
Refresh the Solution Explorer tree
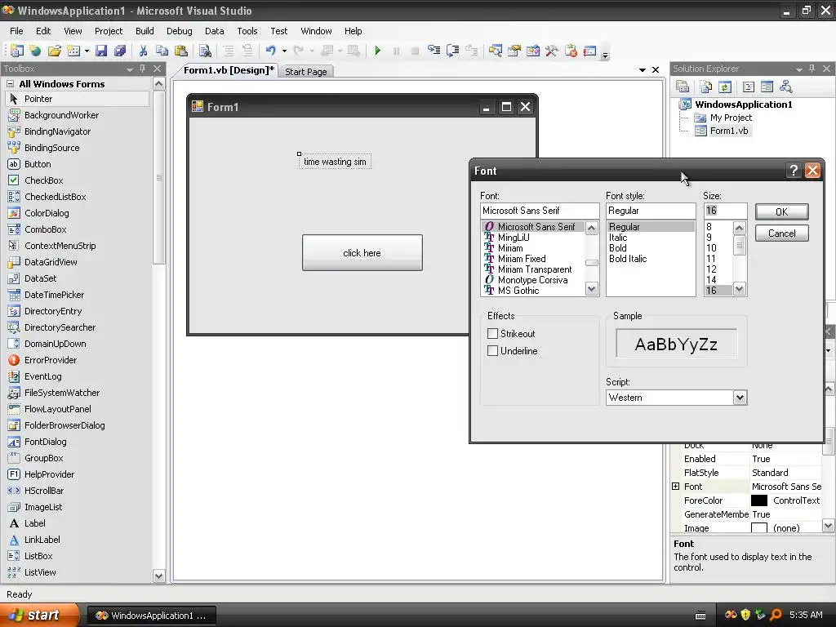(x=725, y=87)
